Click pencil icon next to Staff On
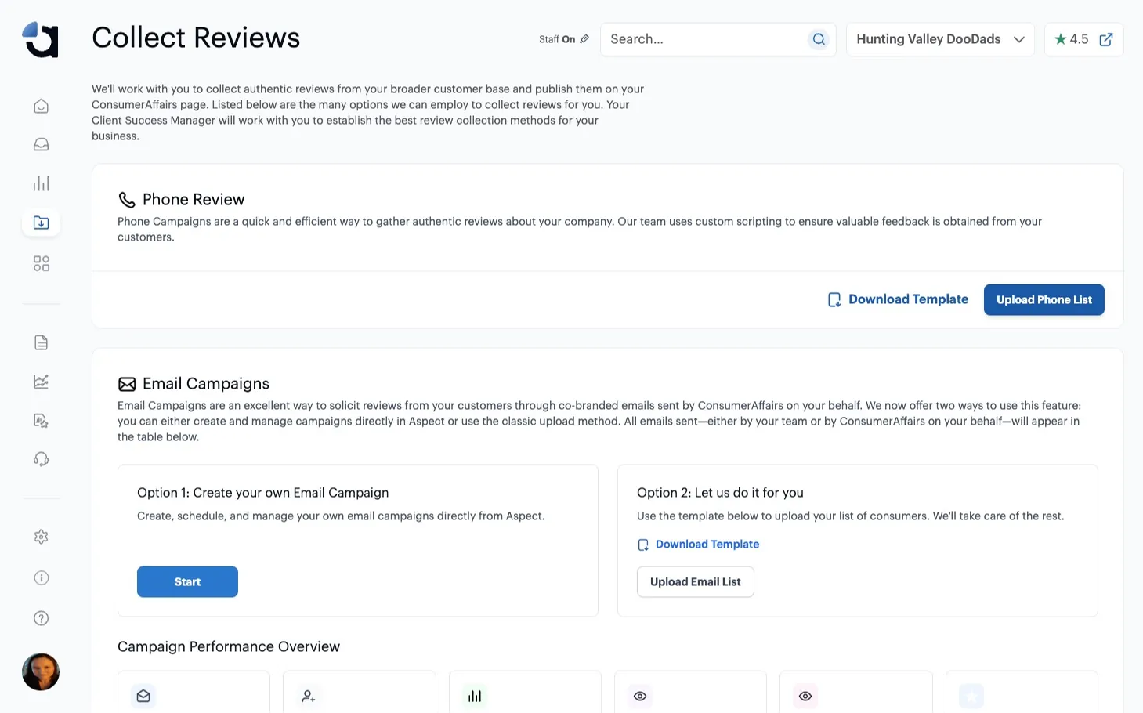The image size is (1143, 713). point(584,38)
